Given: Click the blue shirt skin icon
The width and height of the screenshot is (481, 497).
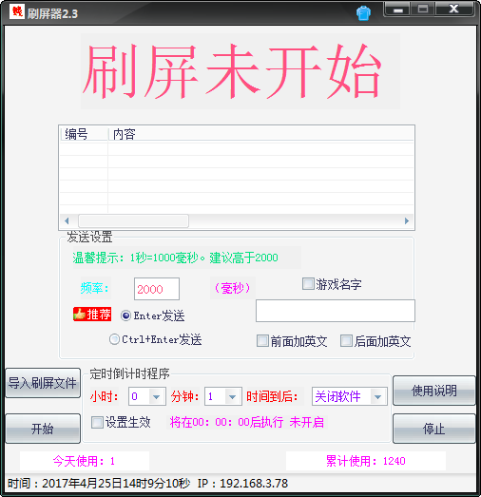Looking at the screenshot, I should click(363, 13).
